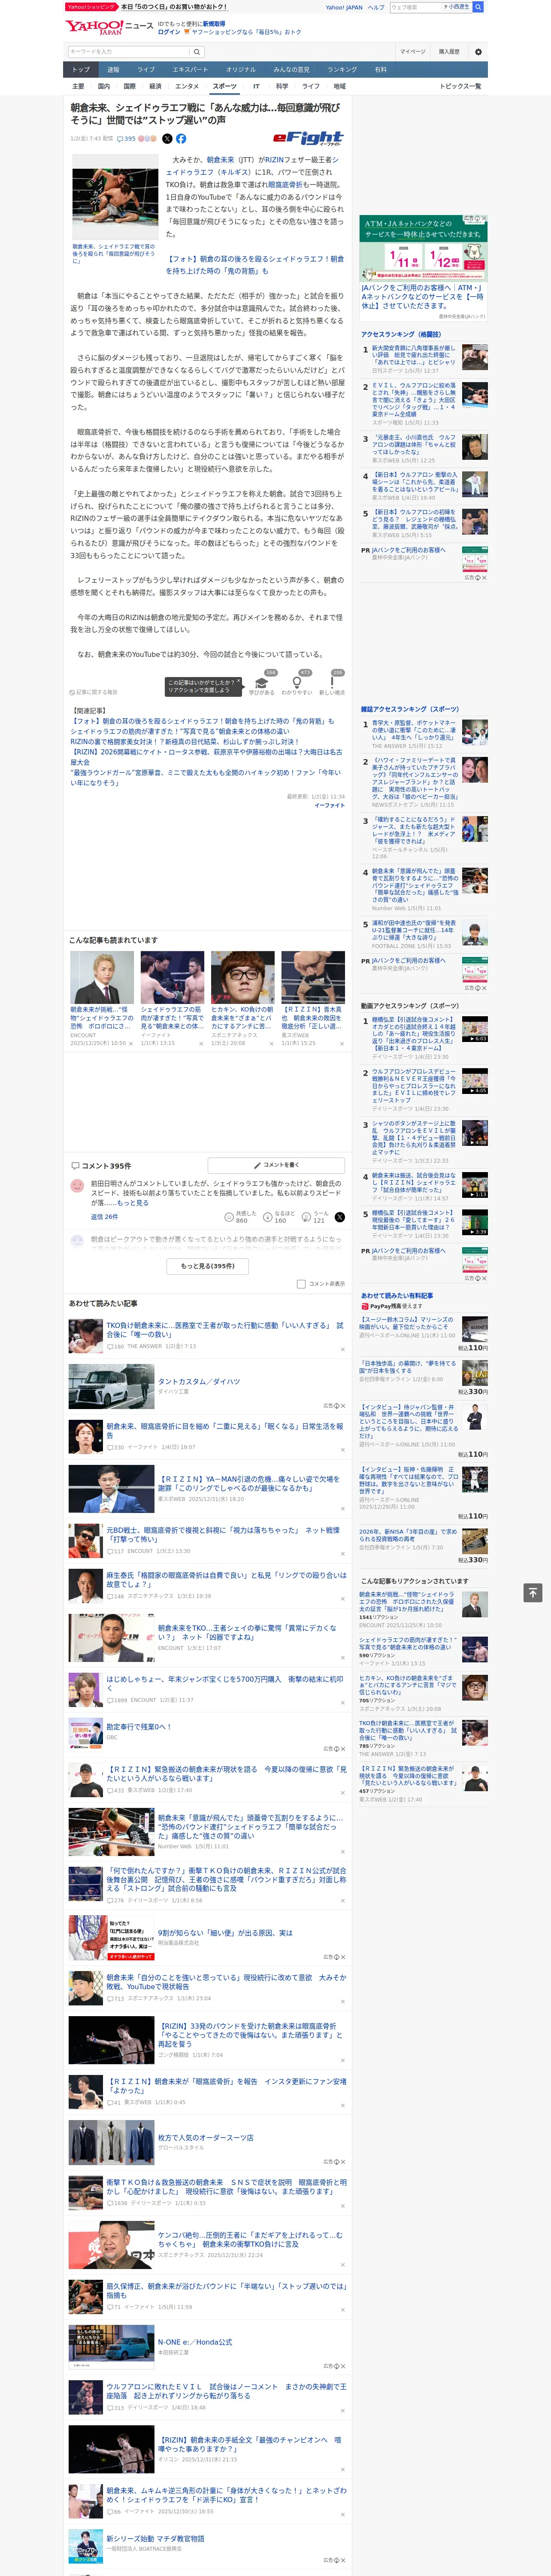The image size is (551, 2576).
Task: Click the keyword search magnifier icon
Action: coord(197,52)
